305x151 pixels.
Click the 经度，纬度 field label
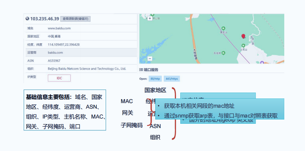pos(35,45)
